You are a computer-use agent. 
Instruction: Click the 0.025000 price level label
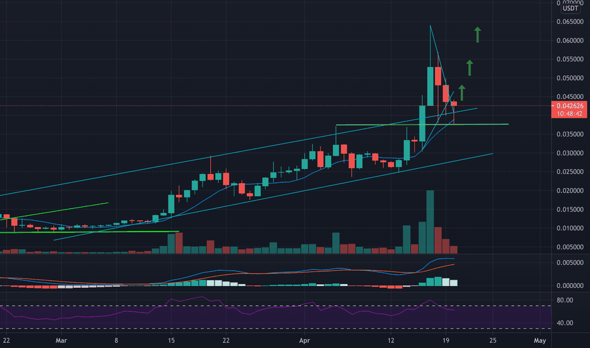coord(570,171)
